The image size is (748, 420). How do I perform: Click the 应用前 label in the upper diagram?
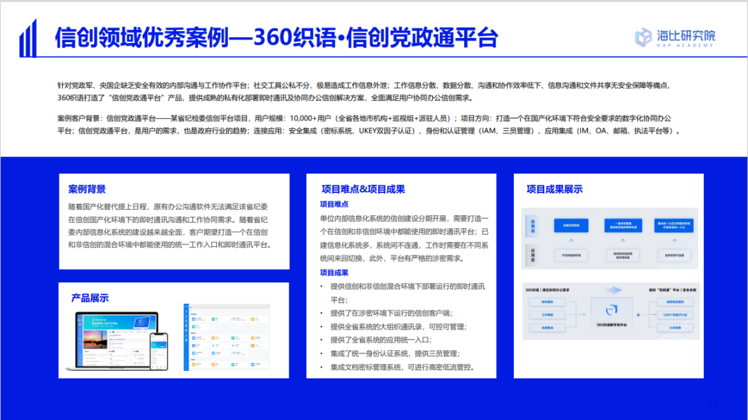click(533, 255)
